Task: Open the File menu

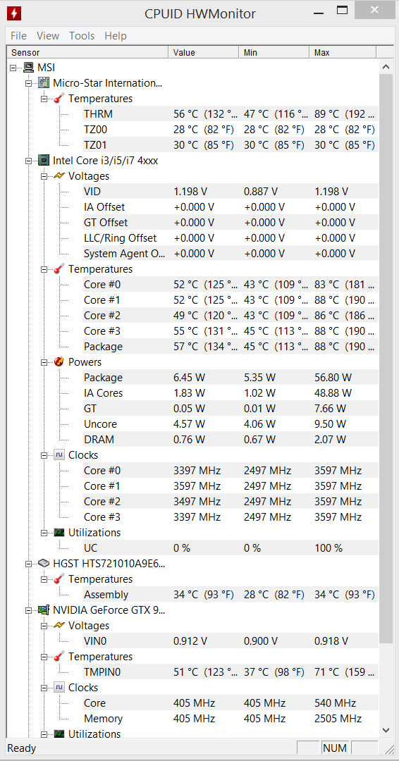Action: [x=18, y=36]
